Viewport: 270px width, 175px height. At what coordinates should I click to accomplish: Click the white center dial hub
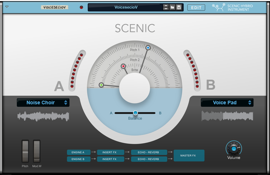(x=135, y=88)
